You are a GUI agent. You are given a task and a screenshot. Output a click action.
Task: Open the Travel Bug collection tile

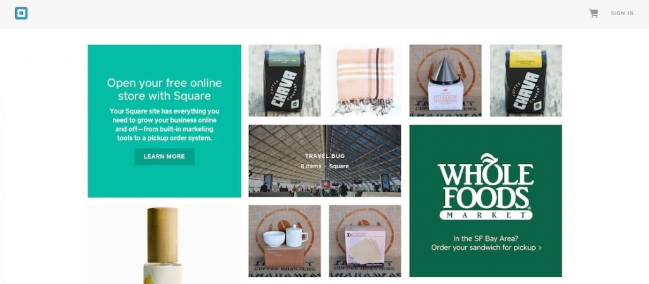(325, 161)
